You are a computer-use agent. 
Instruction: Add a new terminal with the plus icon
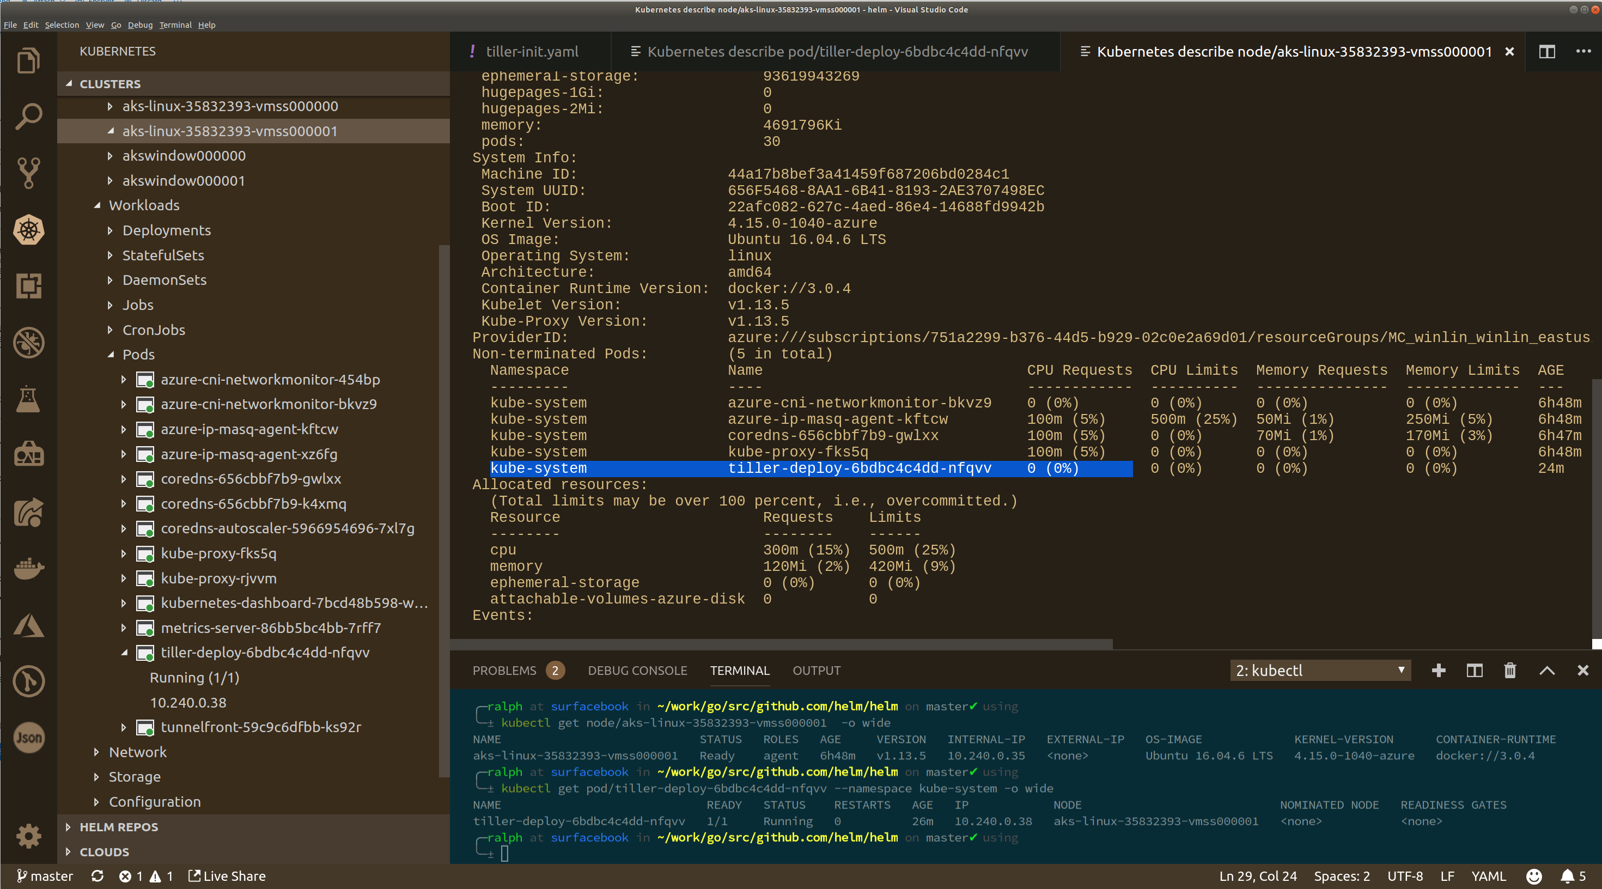1439,671
